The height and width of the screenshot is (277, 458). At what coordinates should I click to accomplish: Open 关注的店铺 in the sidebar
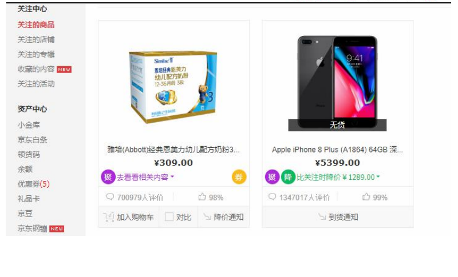(x=36, y=39)
